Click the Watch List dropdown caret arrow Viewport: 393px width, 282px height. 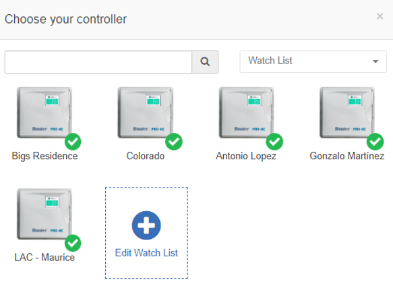(x=375, y=61)
